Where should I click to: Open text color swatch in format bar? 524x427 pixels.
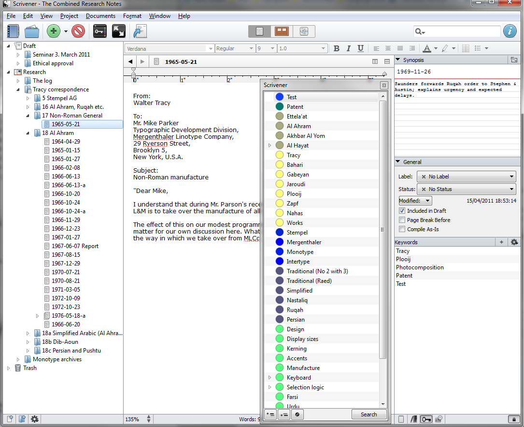click(x=427, y=48)
